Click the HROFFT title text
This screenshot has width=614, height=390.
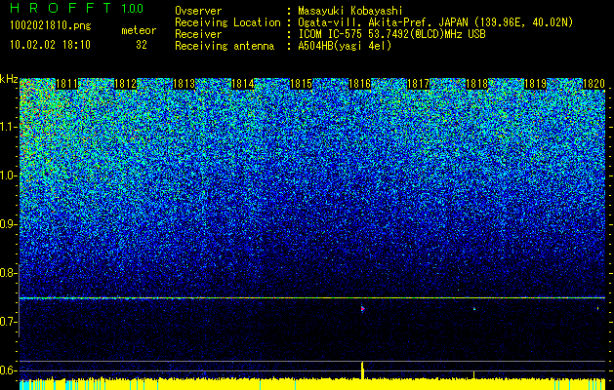pos(61,8)
